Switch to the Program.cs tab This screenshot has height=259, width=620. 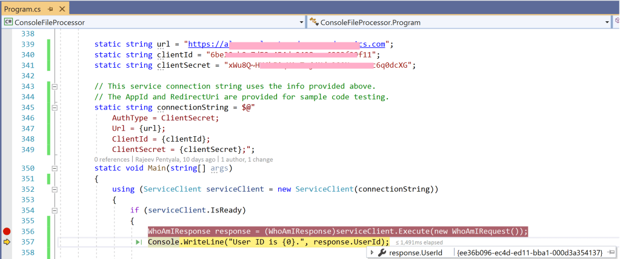[x=22, y=8]
